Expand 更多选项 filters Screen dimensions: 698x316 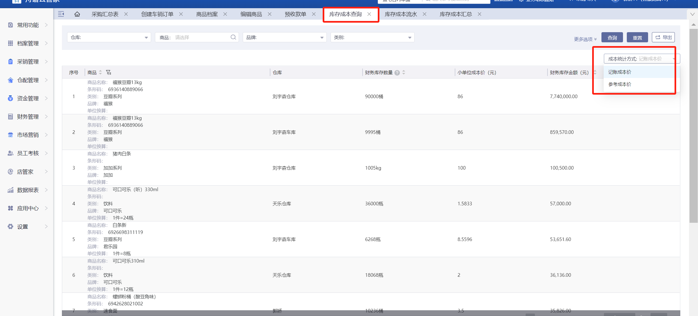(585, 39)
